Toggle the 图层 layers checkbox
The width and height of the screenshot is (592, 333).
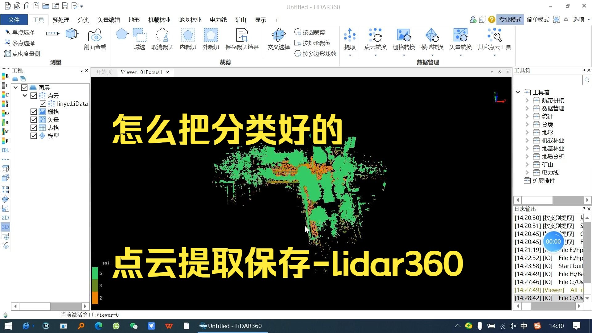click(x=24, y=88)
